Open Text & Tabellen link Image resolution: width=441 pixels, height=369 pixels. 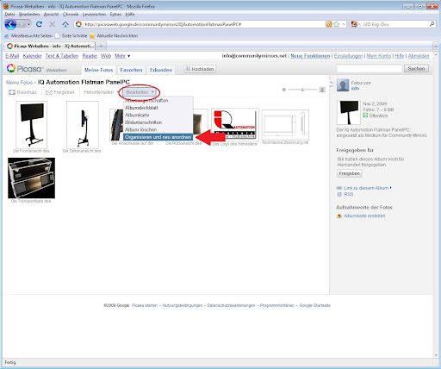coord(62,56)
